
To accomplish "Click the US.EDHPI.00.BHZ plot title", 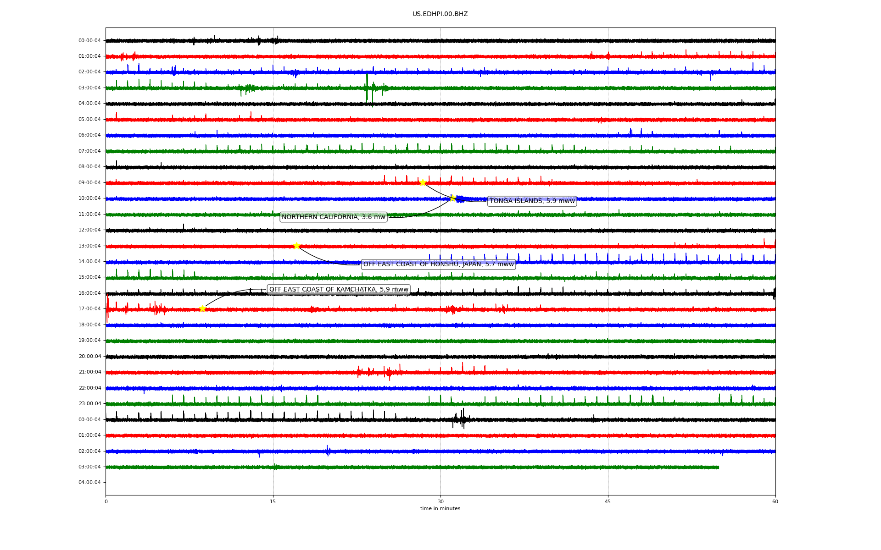I will (440, 14).
